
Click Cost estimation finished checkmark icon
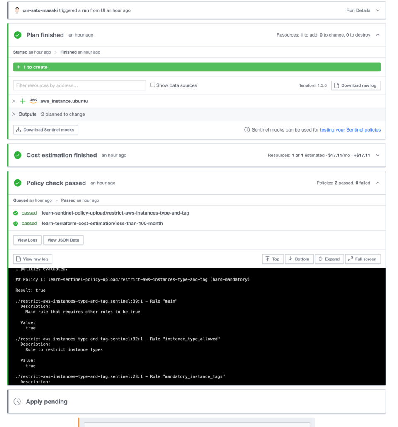[18, 155]
